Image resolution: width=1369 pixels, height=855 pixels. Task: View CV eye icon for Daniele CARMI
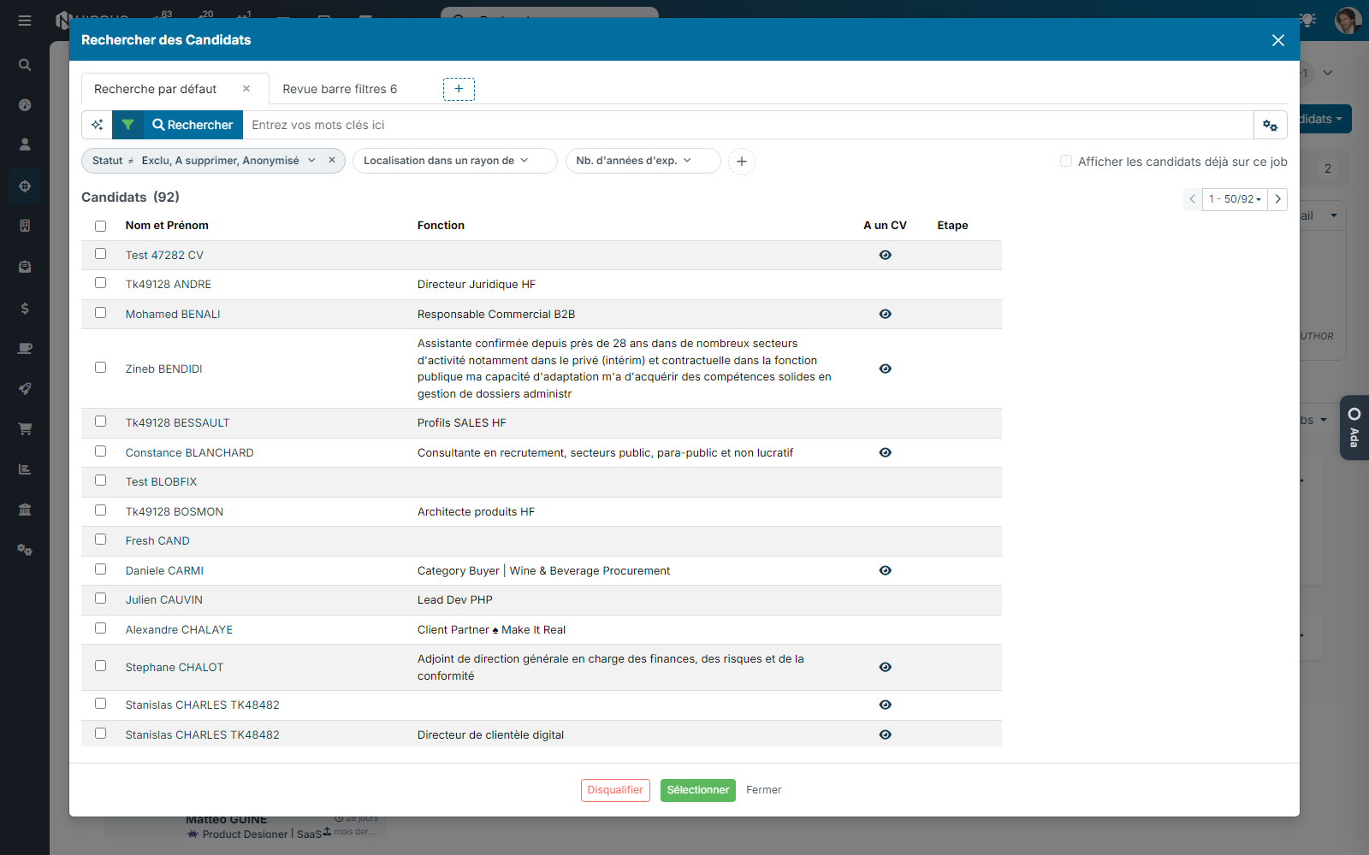886,570
